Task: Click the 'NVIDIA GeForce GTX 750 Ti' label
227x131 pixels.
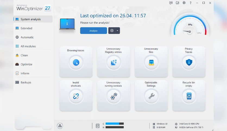Action: click(191, 127)
